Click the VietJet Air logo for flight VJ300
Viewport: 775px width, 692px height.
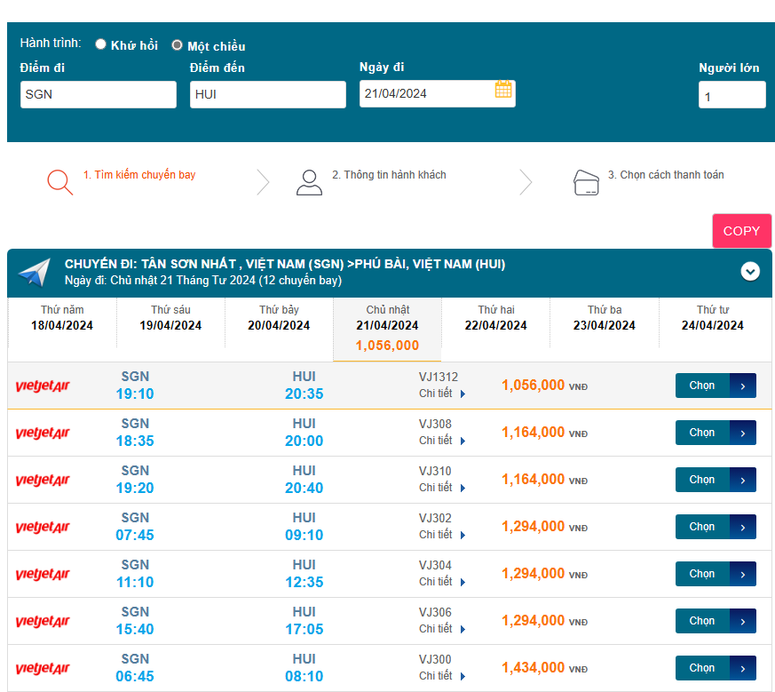pos(43,668)
